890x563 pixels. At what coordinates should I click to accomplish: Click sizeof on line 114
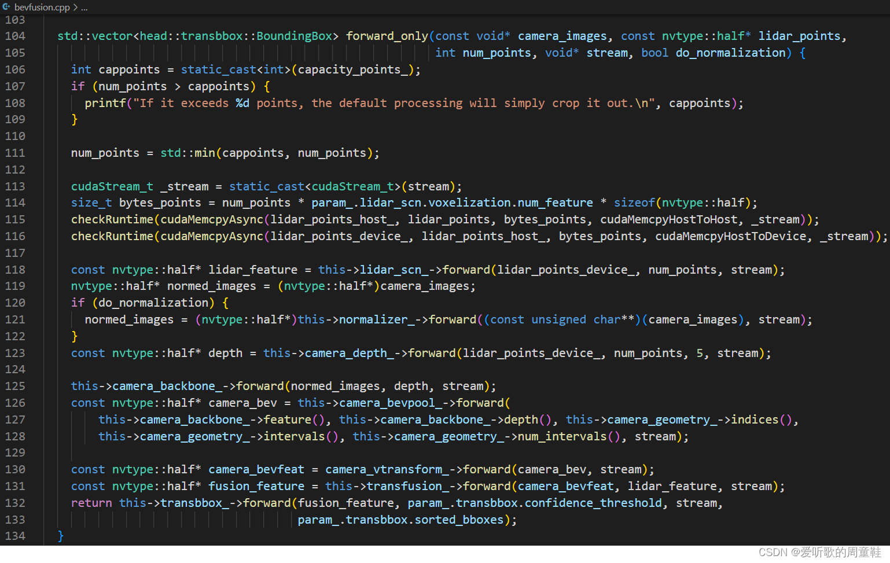coord(634,203)
